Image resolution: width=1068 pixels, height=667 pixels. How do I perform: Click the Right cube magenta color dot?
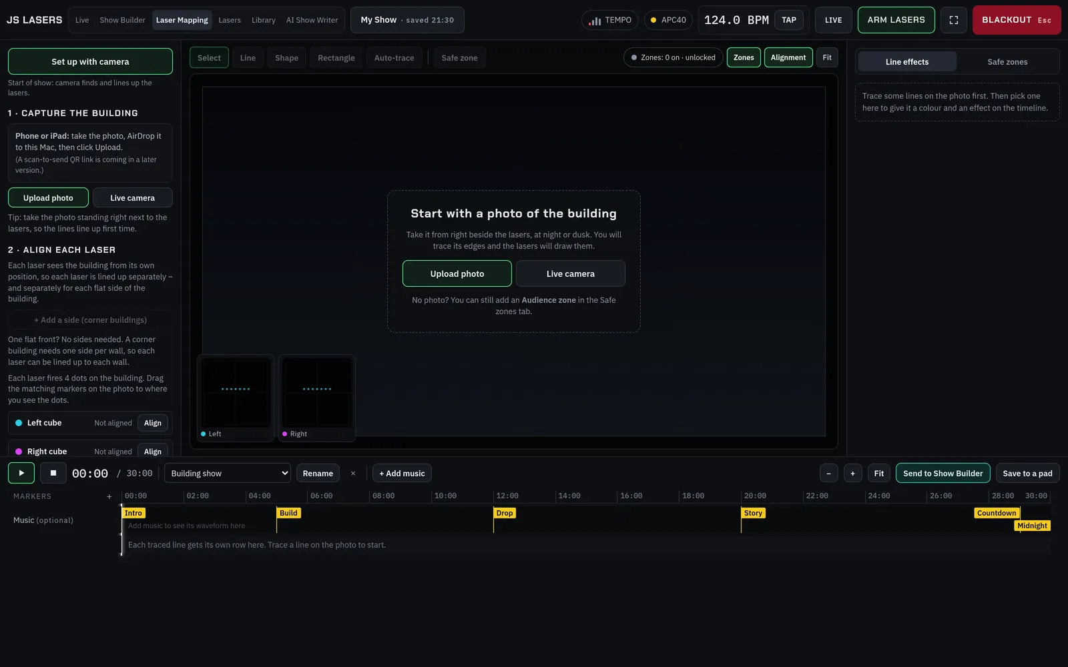click(19, 452)
